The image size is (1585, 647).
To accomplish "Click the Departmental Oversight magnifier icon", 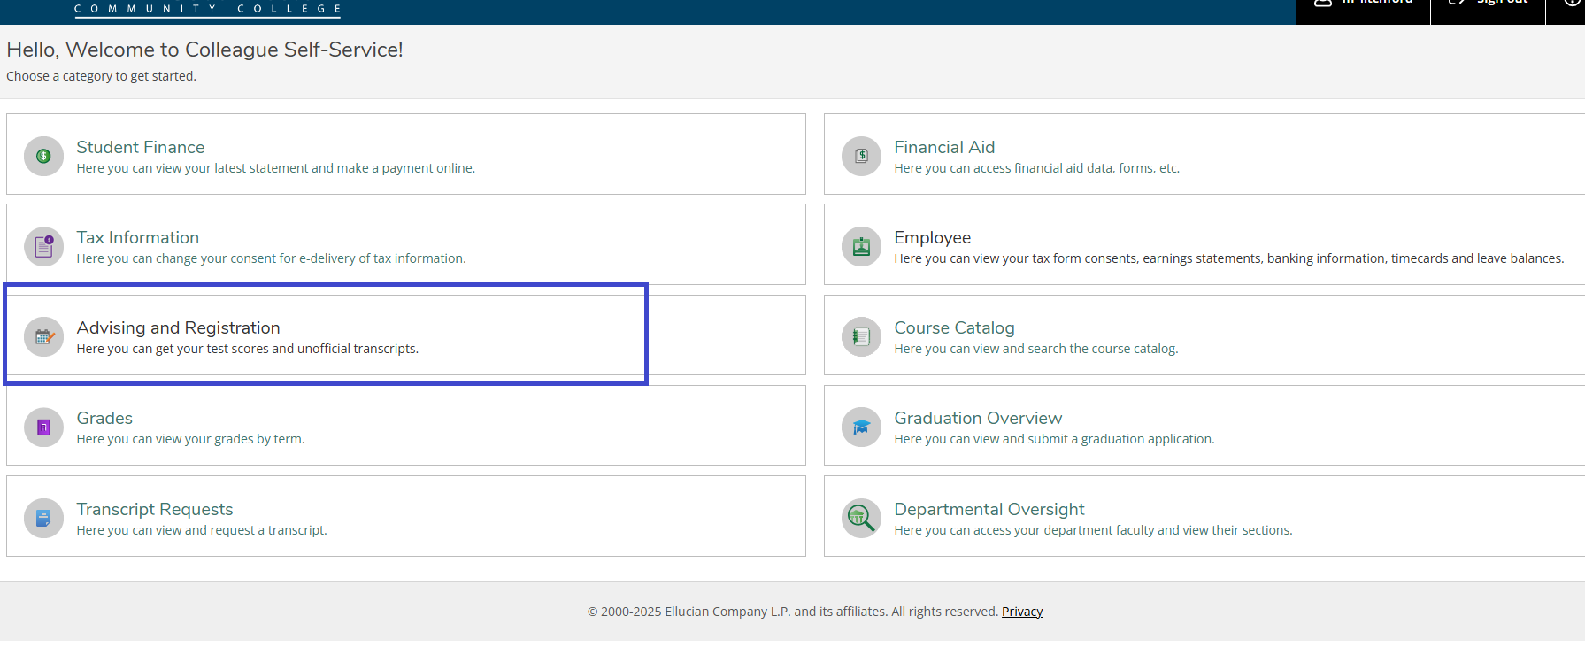I will [861, 518].
